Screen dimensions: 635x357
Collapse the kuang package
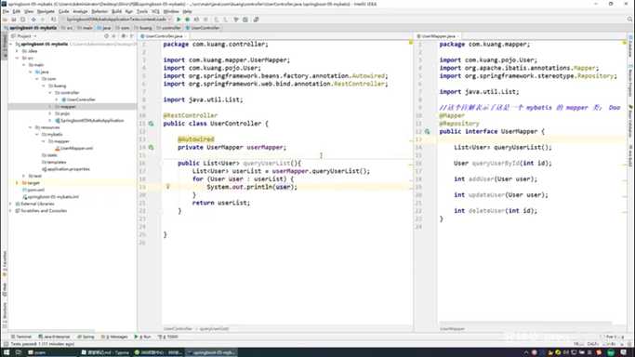(44, 86)
